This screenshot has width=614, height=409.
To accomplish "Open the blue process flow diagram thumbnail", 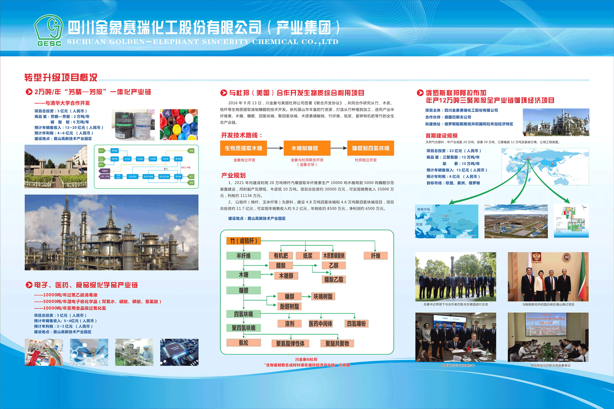I will pos(146,166).
